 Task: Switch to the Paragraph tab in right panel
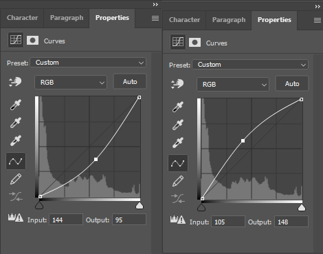click(229, 20)
